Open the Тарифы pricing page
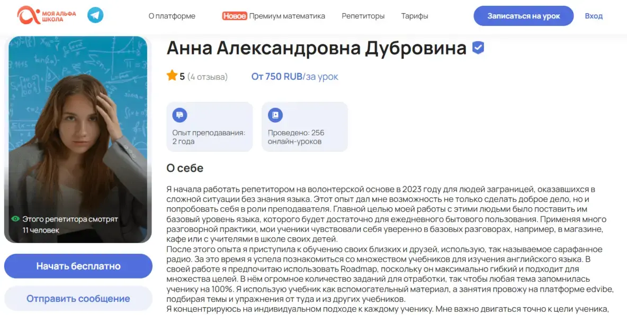This screenshot has width=627, height=315. click(415, 16)
